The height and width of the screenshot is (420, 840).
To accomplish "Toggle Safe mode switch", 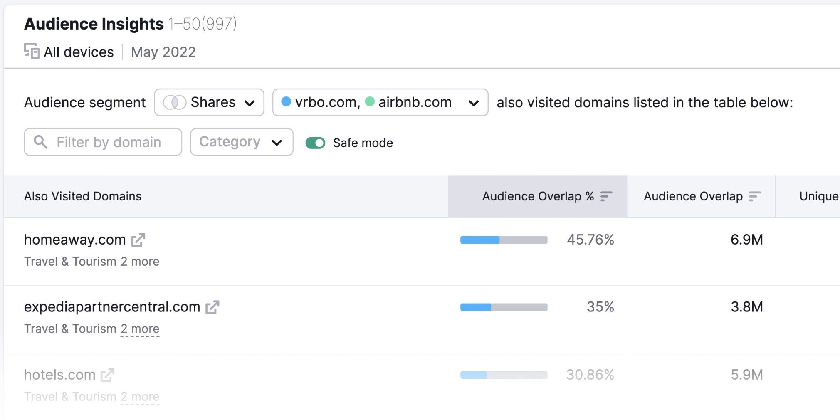I will point(315,143).
